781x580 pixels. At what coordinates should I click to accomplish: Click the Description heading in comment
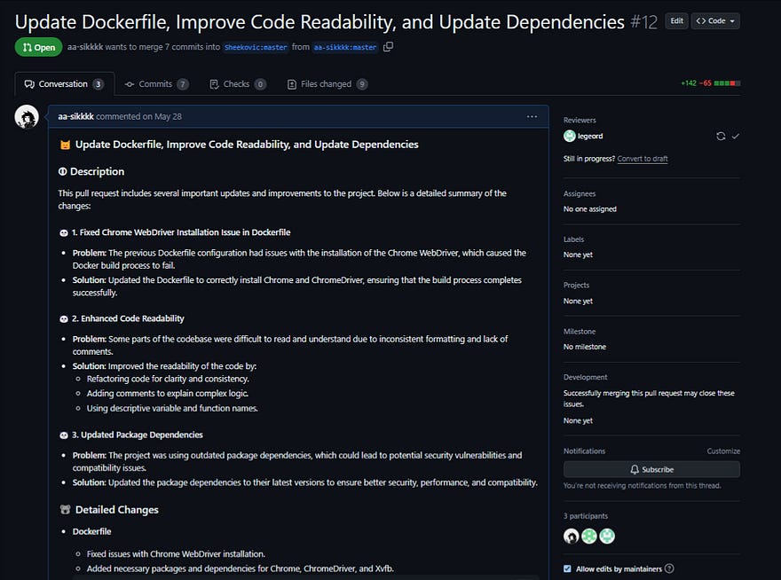[97, 171]
